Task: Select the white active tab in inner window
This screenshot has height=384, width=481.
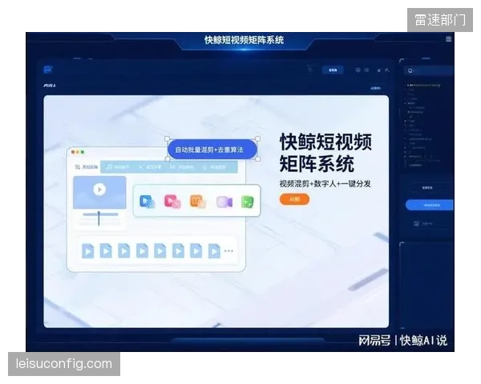Action: [x=87, y=167]
